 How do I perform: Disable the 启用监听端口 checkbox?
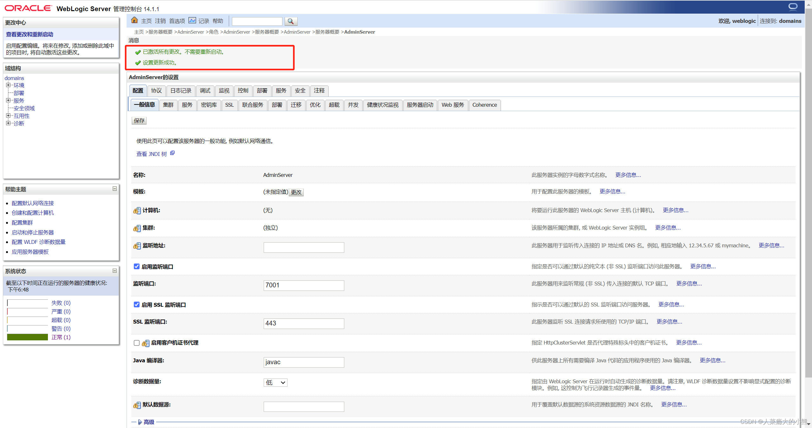click(136, 266)
